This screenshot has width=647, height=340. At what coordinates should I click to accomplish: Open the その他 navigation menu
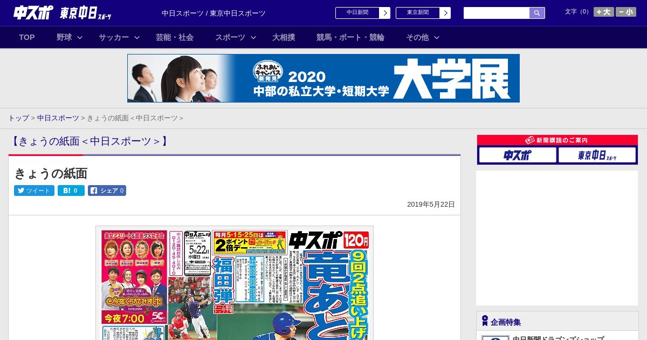click(x=417, y=37)
